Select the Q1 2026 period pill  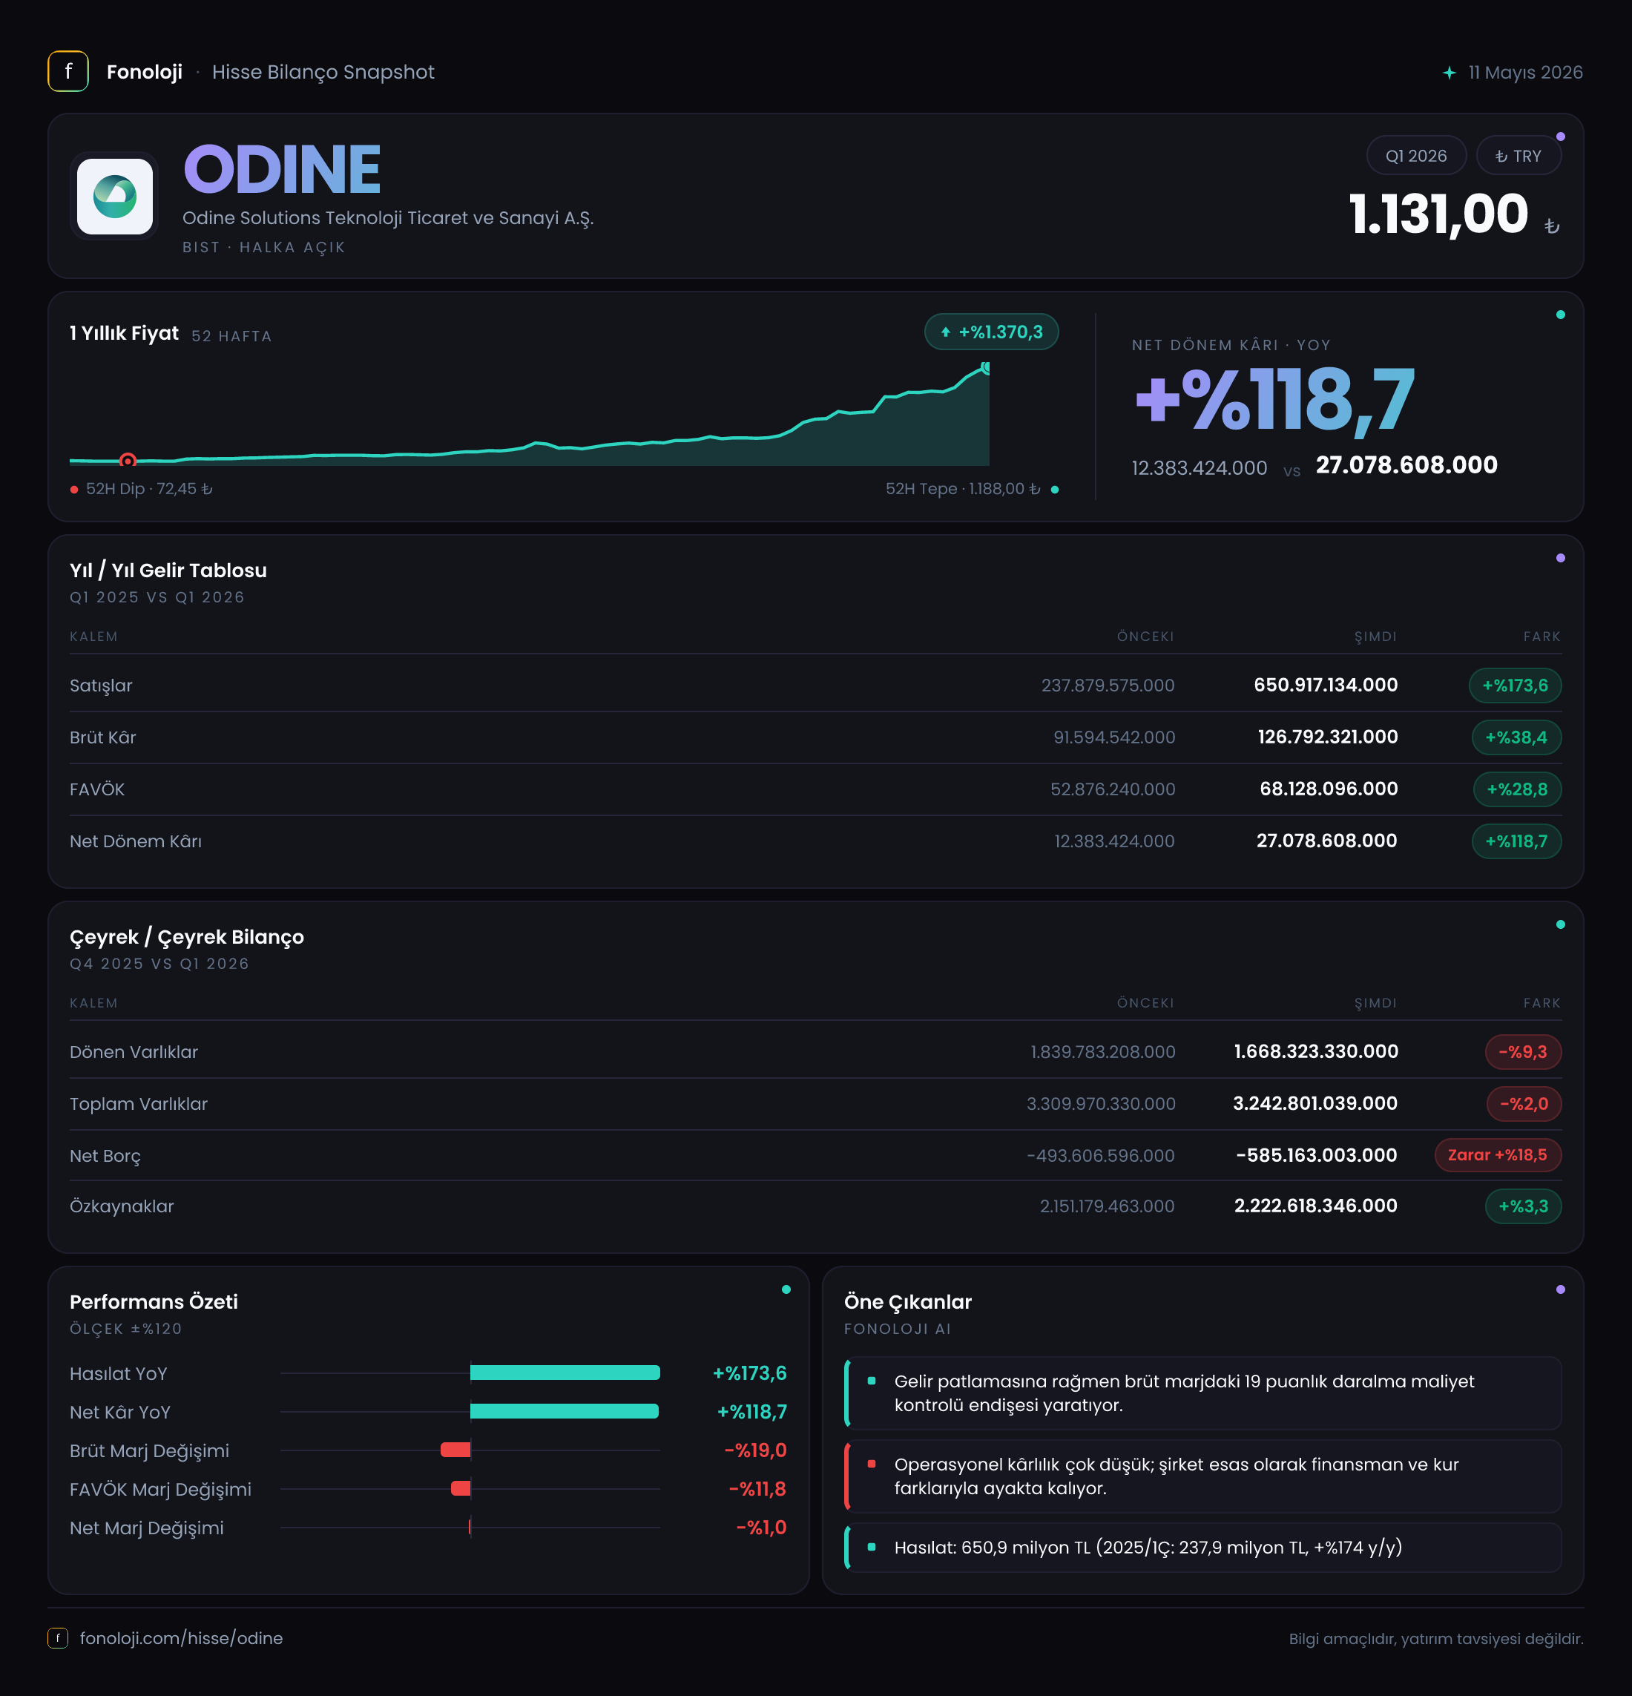(x=1415, y=156)
